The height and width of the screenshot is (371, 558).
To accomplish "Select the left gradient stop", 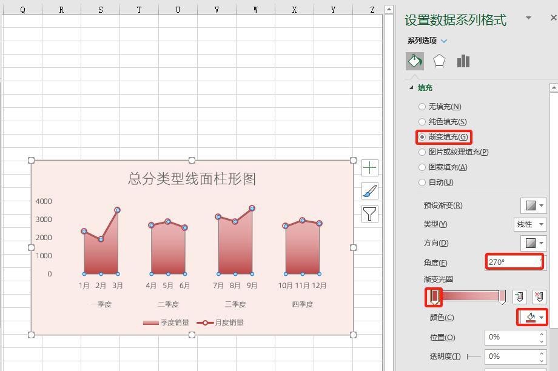I will pyautogui.click(x=434, y=297).
